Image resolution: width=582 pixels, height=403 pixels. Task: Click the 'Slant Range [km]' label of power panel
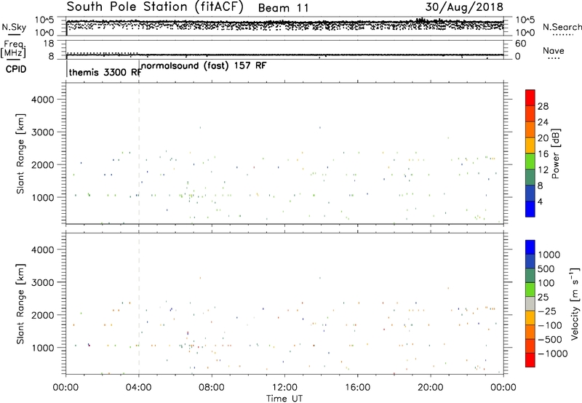20,153
